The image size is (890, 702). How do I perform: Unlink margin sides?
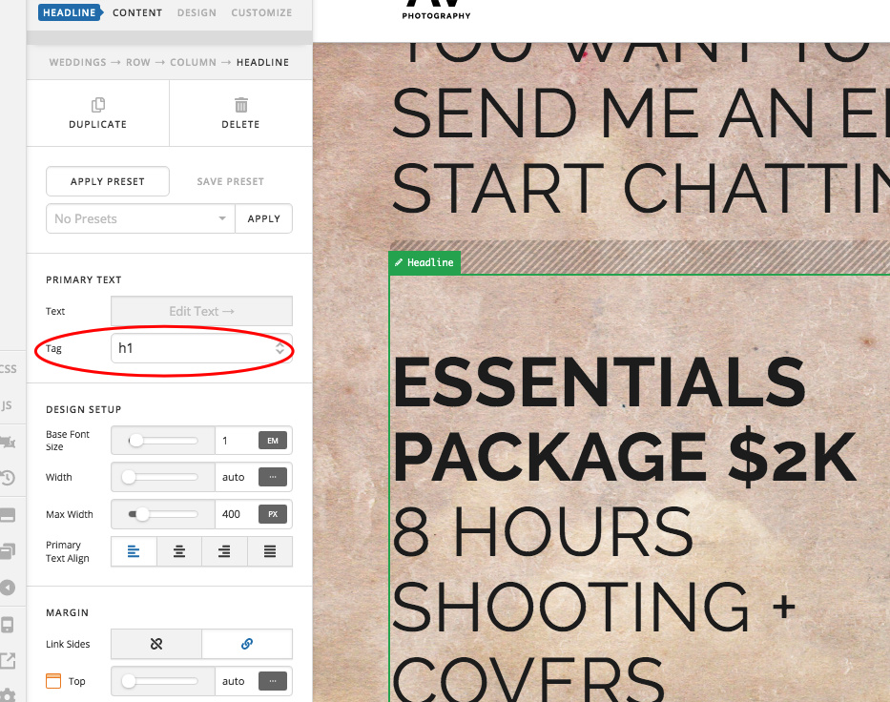(x=156, y=644)
